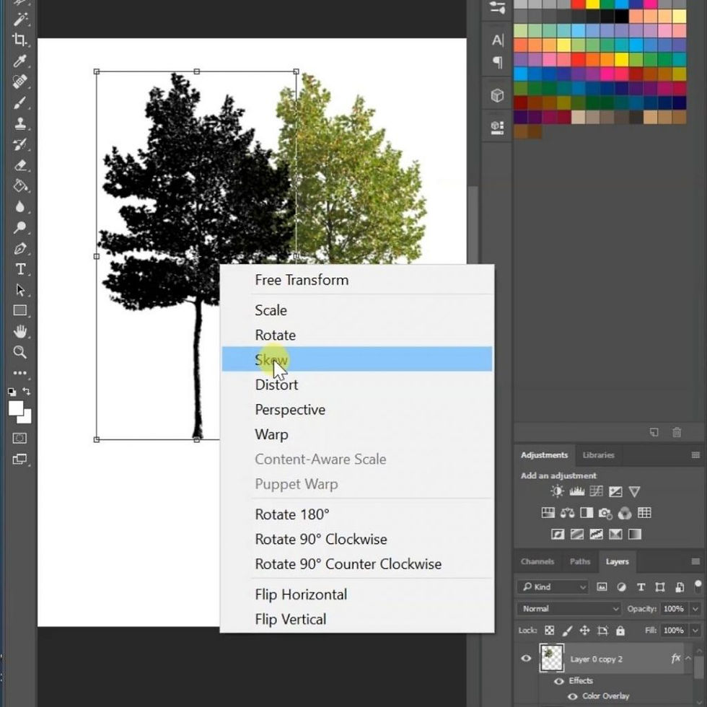Image resolution: width=707 pixels, height=707 pixels.
Task: Choose Flip Horizontal from context menu
Action: 356,594
